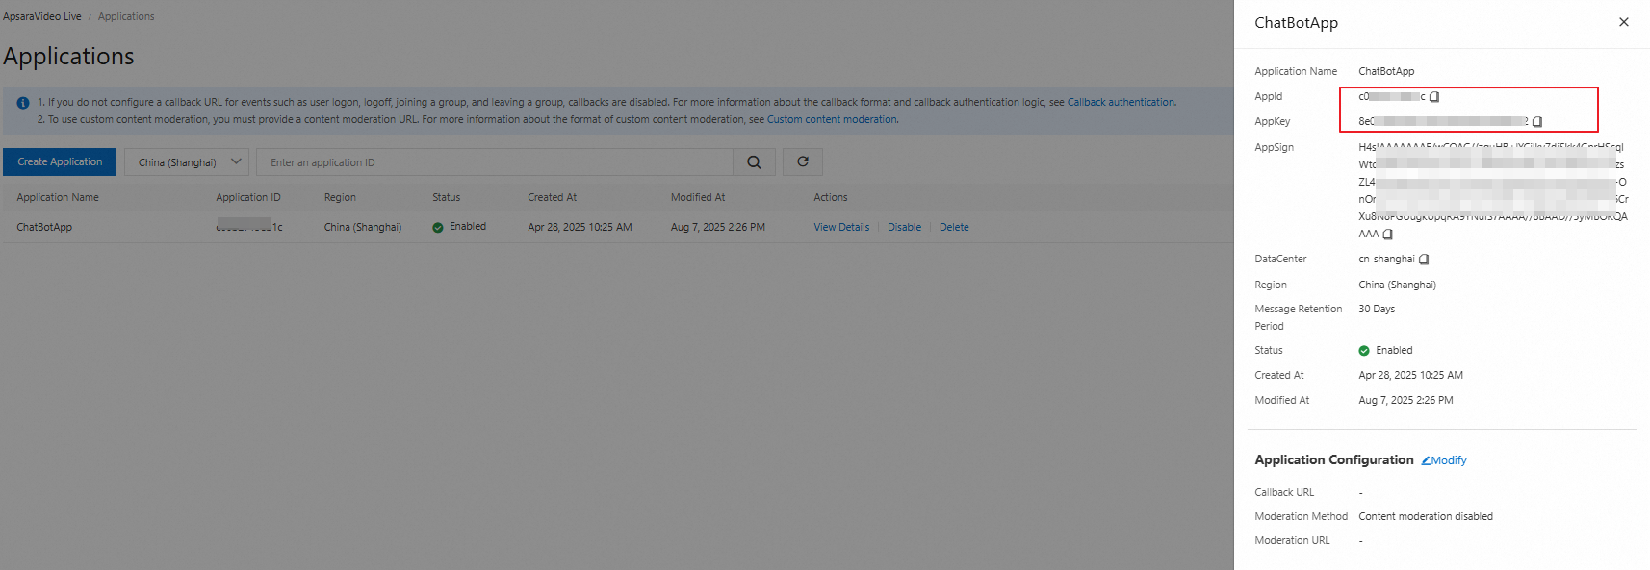Screen dimensions: 1650x570
Task: Click the green Enabled status icon in table
Action: [438, 228]
